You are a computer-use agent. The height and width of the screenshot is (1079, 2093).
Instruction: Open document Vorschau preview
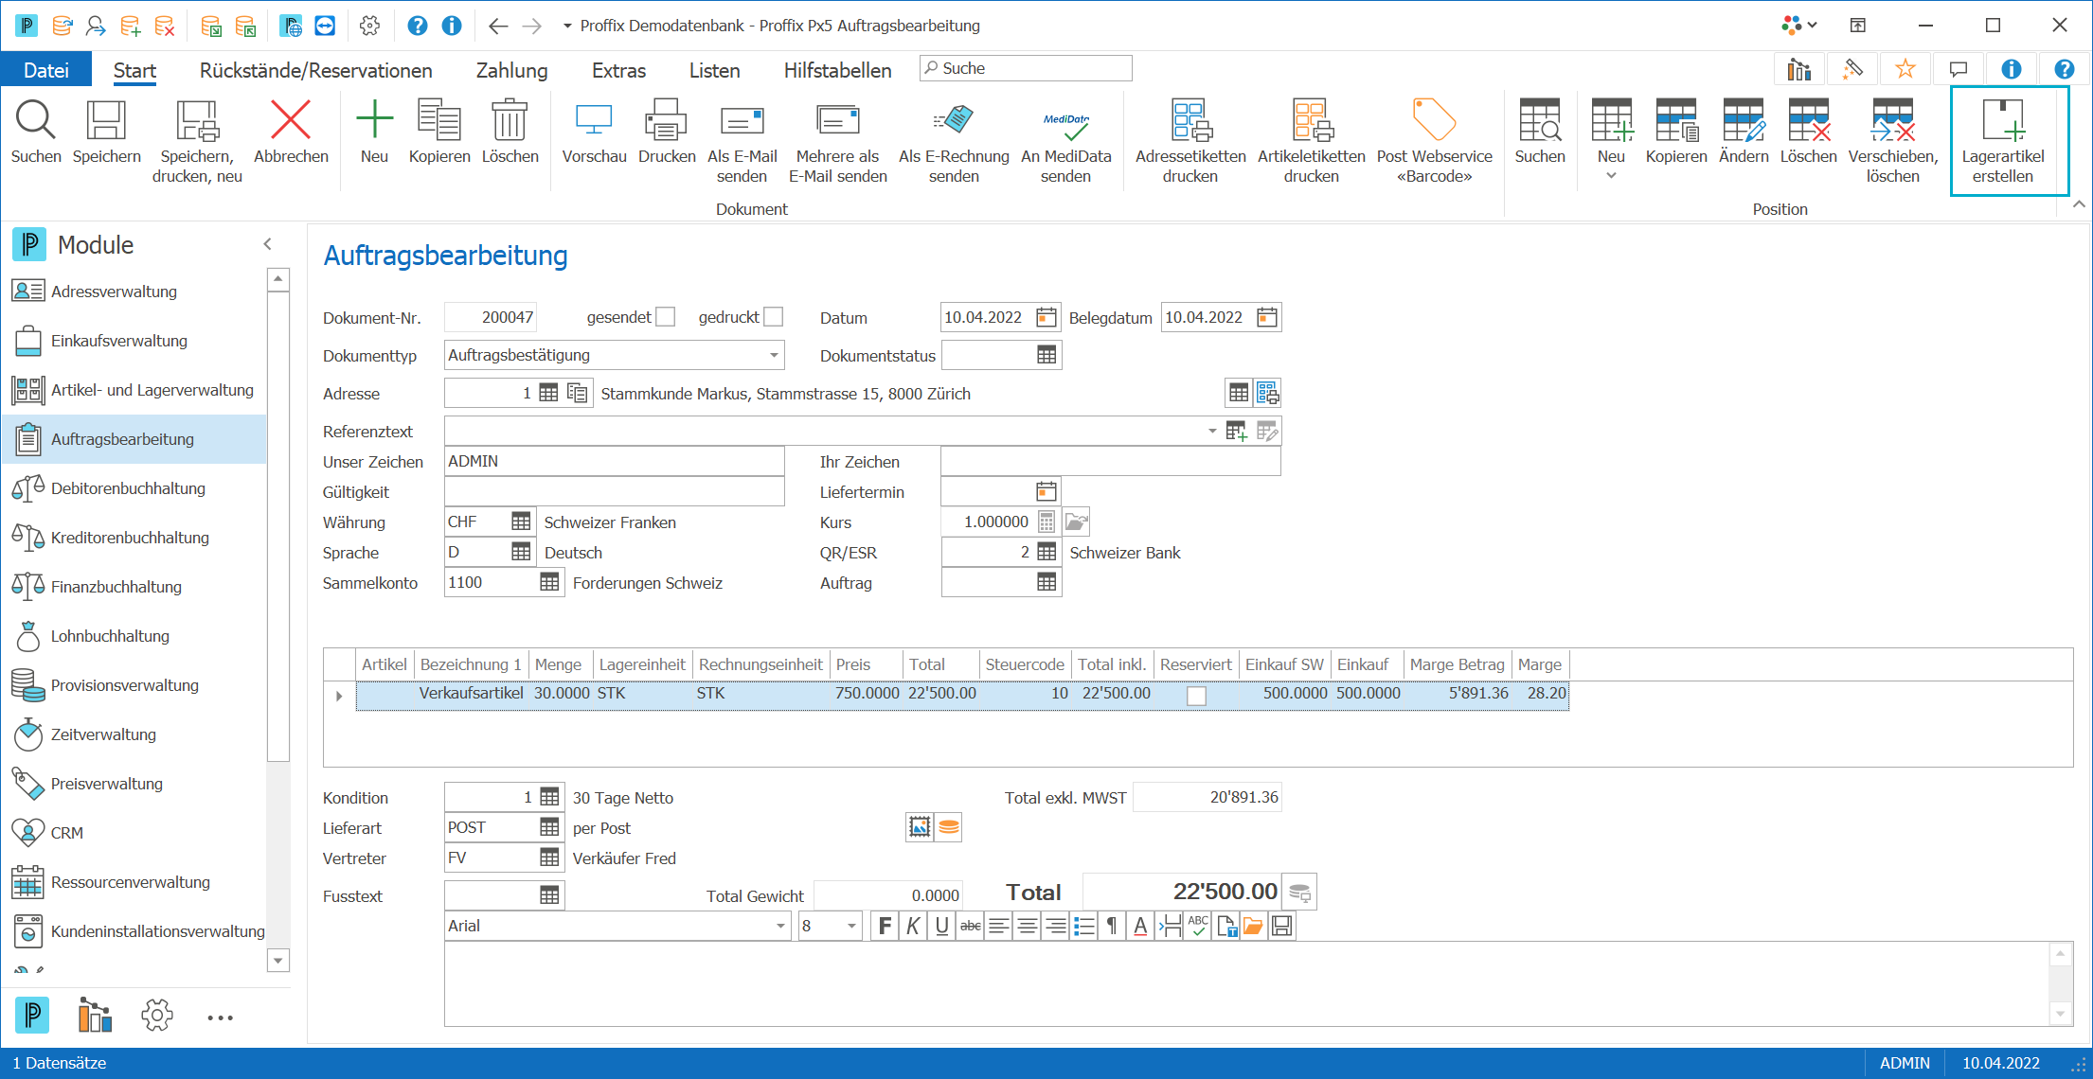tap(594, 121)
